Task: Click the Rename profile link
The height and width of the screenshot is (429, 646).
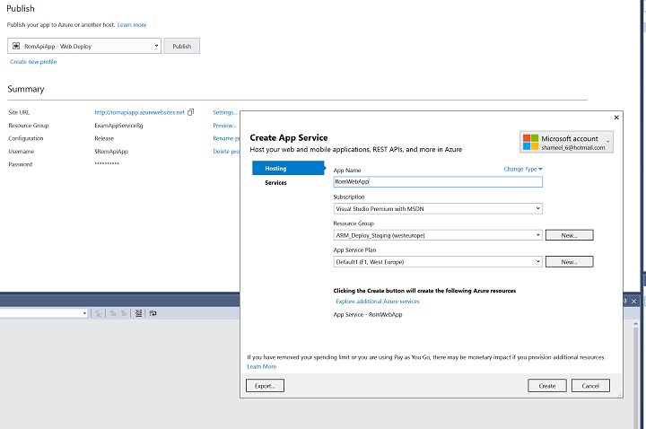Action: tap(226, 138)
